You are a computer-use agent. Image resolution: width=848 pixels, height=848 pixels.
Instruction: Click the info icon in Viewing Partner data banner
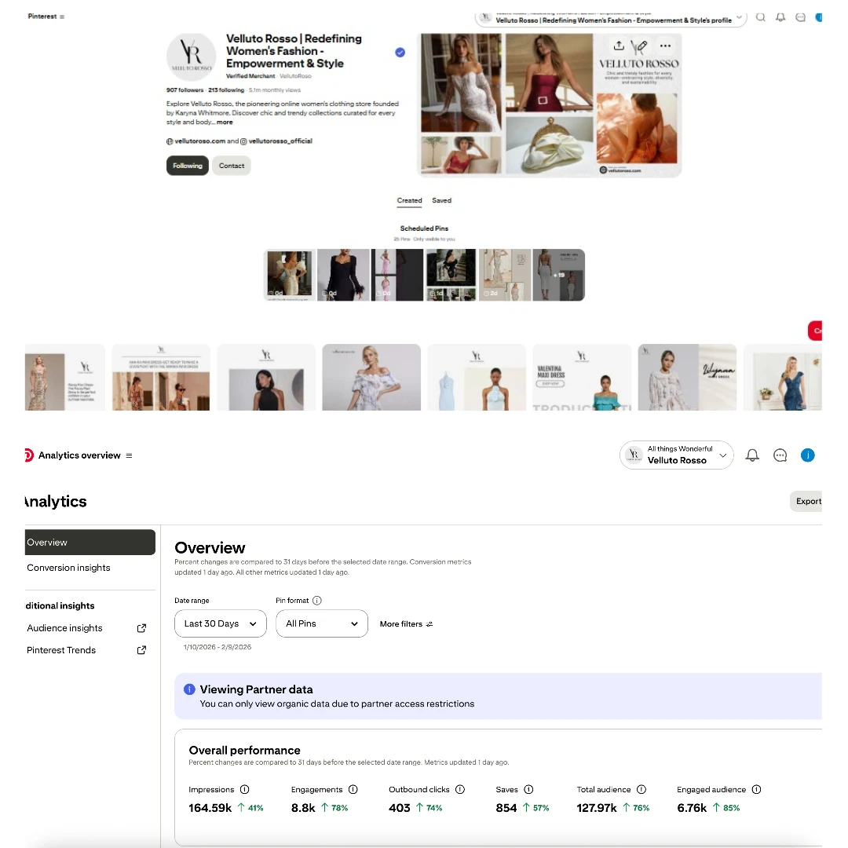pos(189,689)
